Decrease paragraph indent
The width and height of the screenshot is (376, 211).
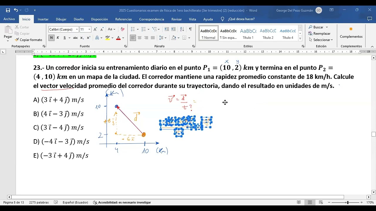point(167,29)
